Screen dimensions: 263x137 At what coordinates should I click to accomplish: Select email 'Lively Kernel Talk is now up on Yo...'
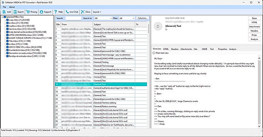click(101, 33)
